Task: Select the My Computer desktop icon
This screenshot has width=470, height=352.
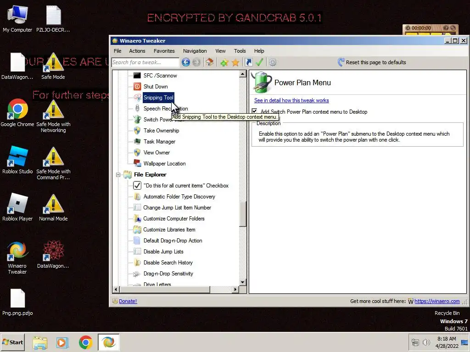Action: [x=17, y=18]
